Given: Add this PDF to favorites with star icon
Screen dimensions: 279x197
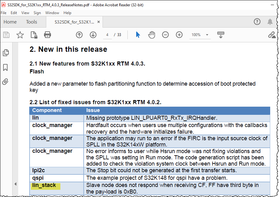Looking at the screenshot, I should [x=20, y=35].
